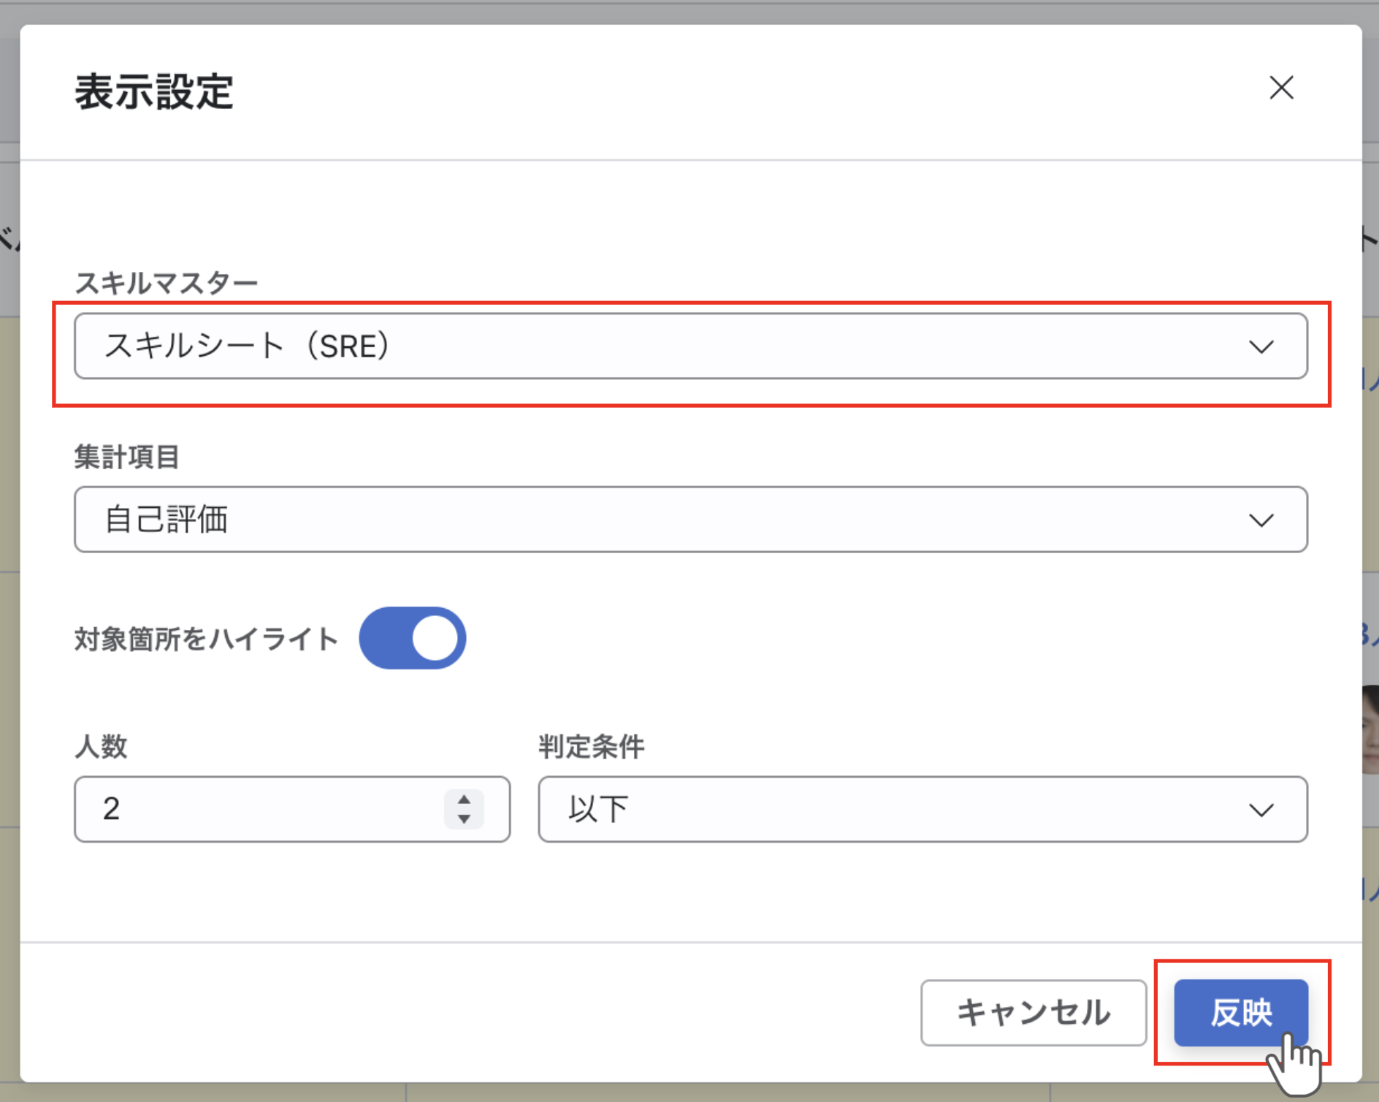Click the 人数 label
This screenshot has width=1379, height=1102.
[x=101, y=747]
